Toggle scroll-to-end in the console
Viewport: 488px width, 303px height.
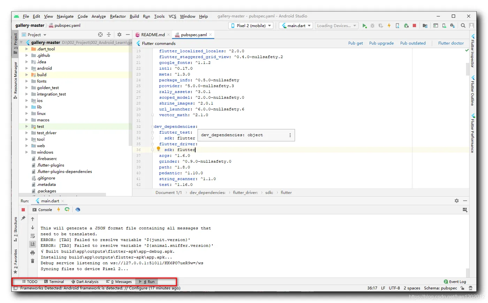(x=33, y=244)
